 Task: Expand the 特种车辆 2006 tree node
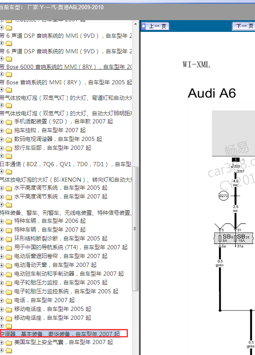(x=2, y=221)
